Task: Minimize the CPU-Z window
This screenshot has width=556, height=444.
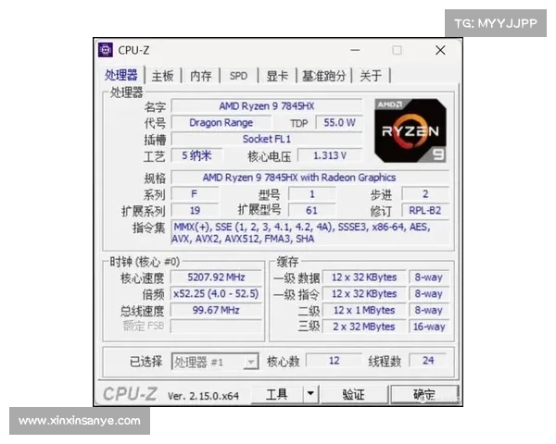Action: (x=355, y=50)
